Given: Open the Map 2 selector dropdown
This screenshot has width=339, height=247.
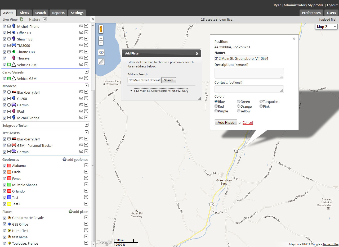Looking at the screenshot, I should (326, 26).
